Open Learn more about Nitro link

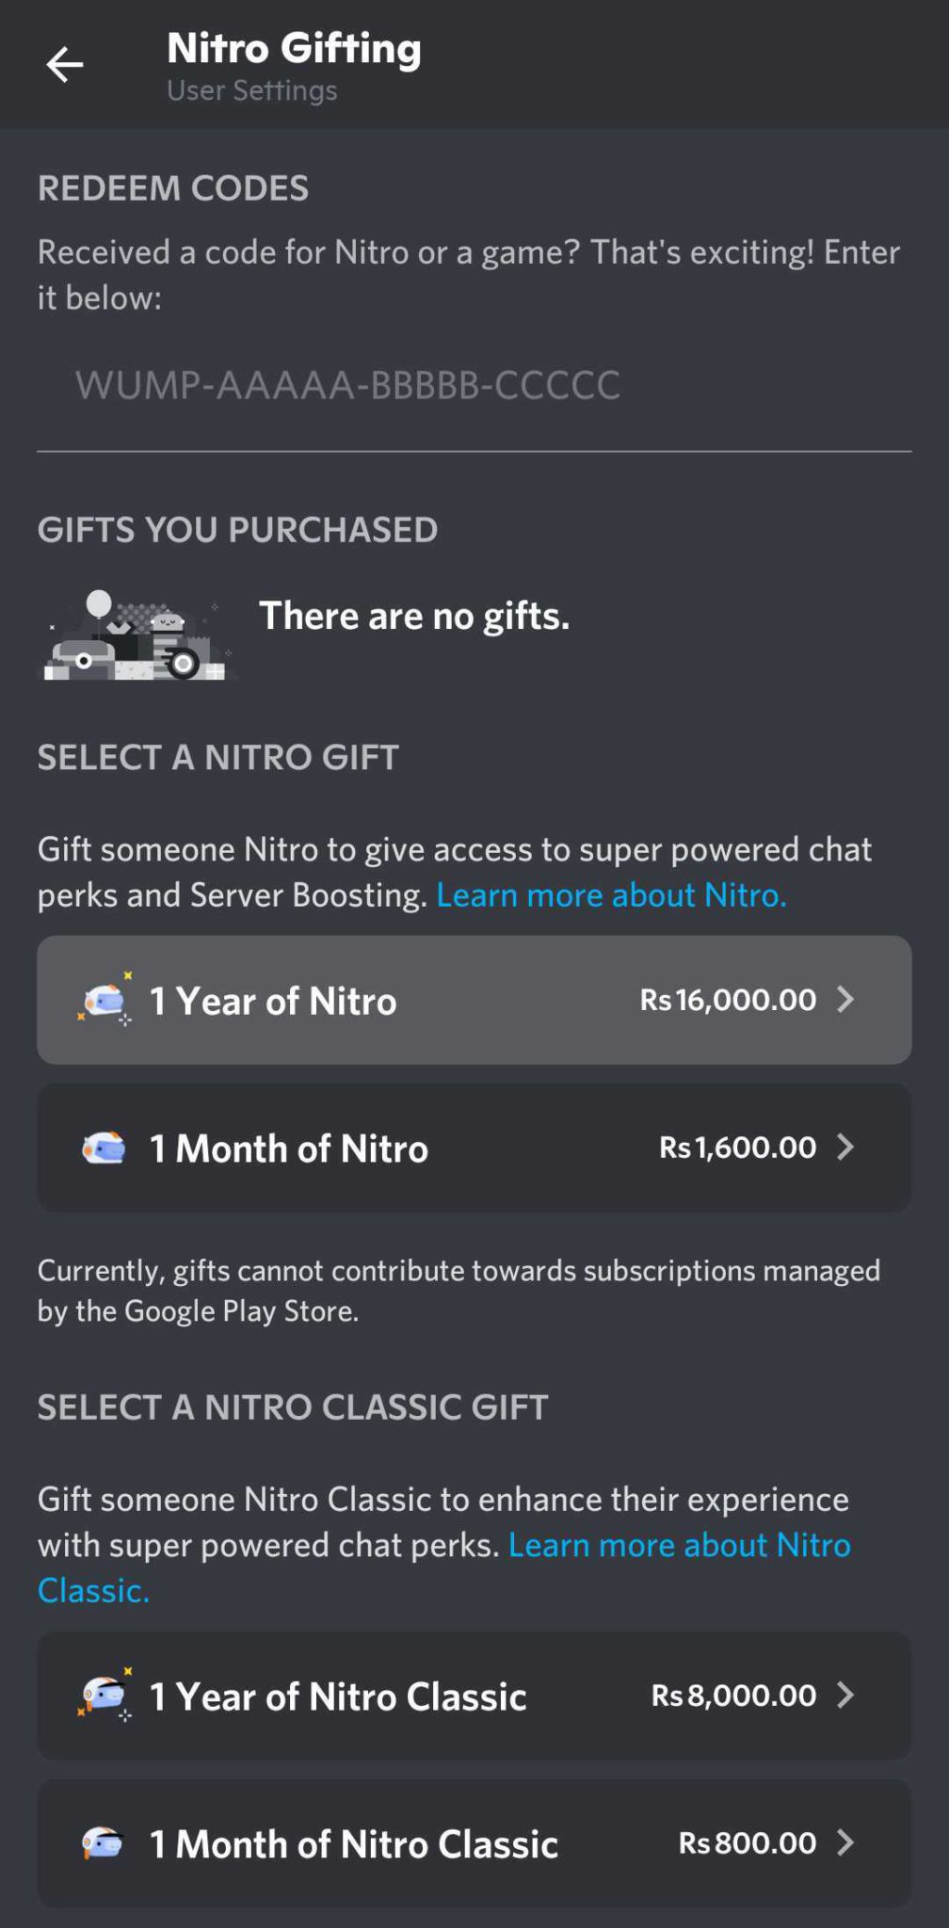pyautogui.click(x=611, y=894)
